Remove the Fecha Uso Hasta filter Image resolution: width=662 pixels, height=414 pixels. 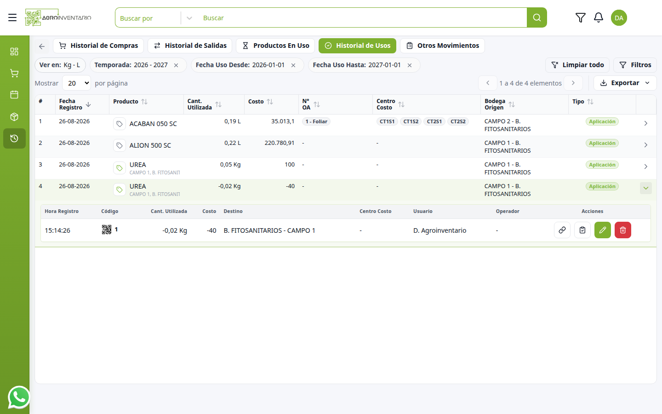pos(410,65)
